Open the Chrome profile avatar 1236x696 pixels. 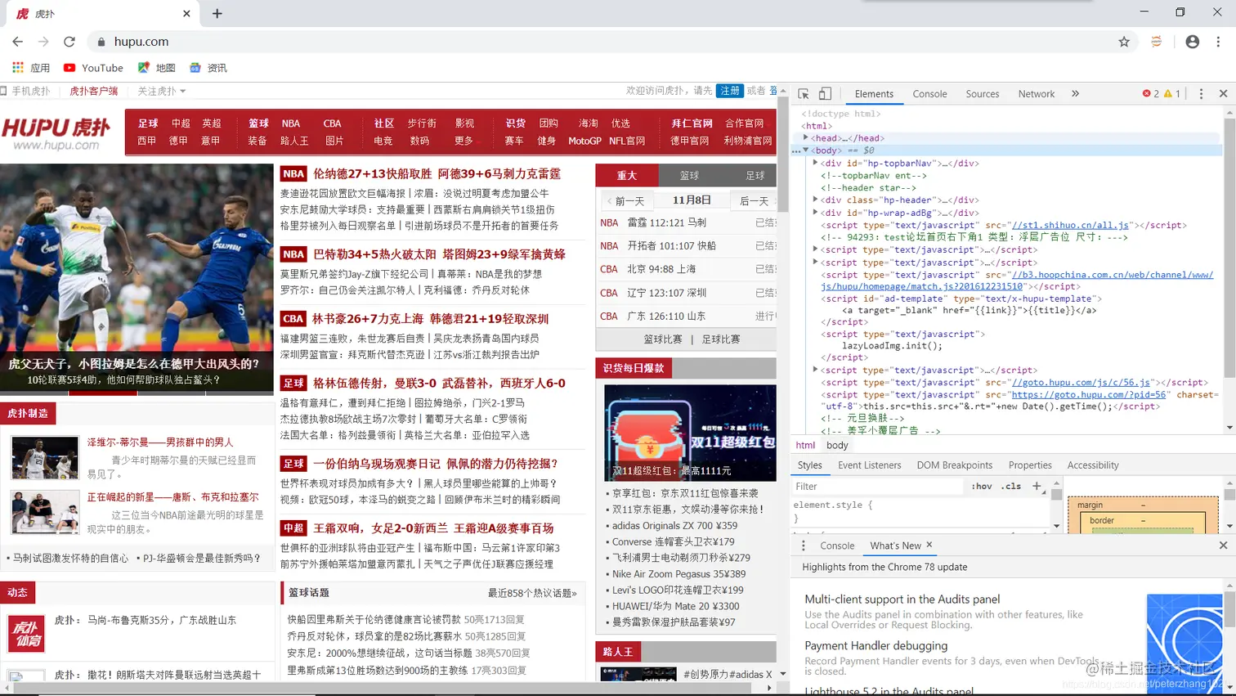coord(1192,41)
